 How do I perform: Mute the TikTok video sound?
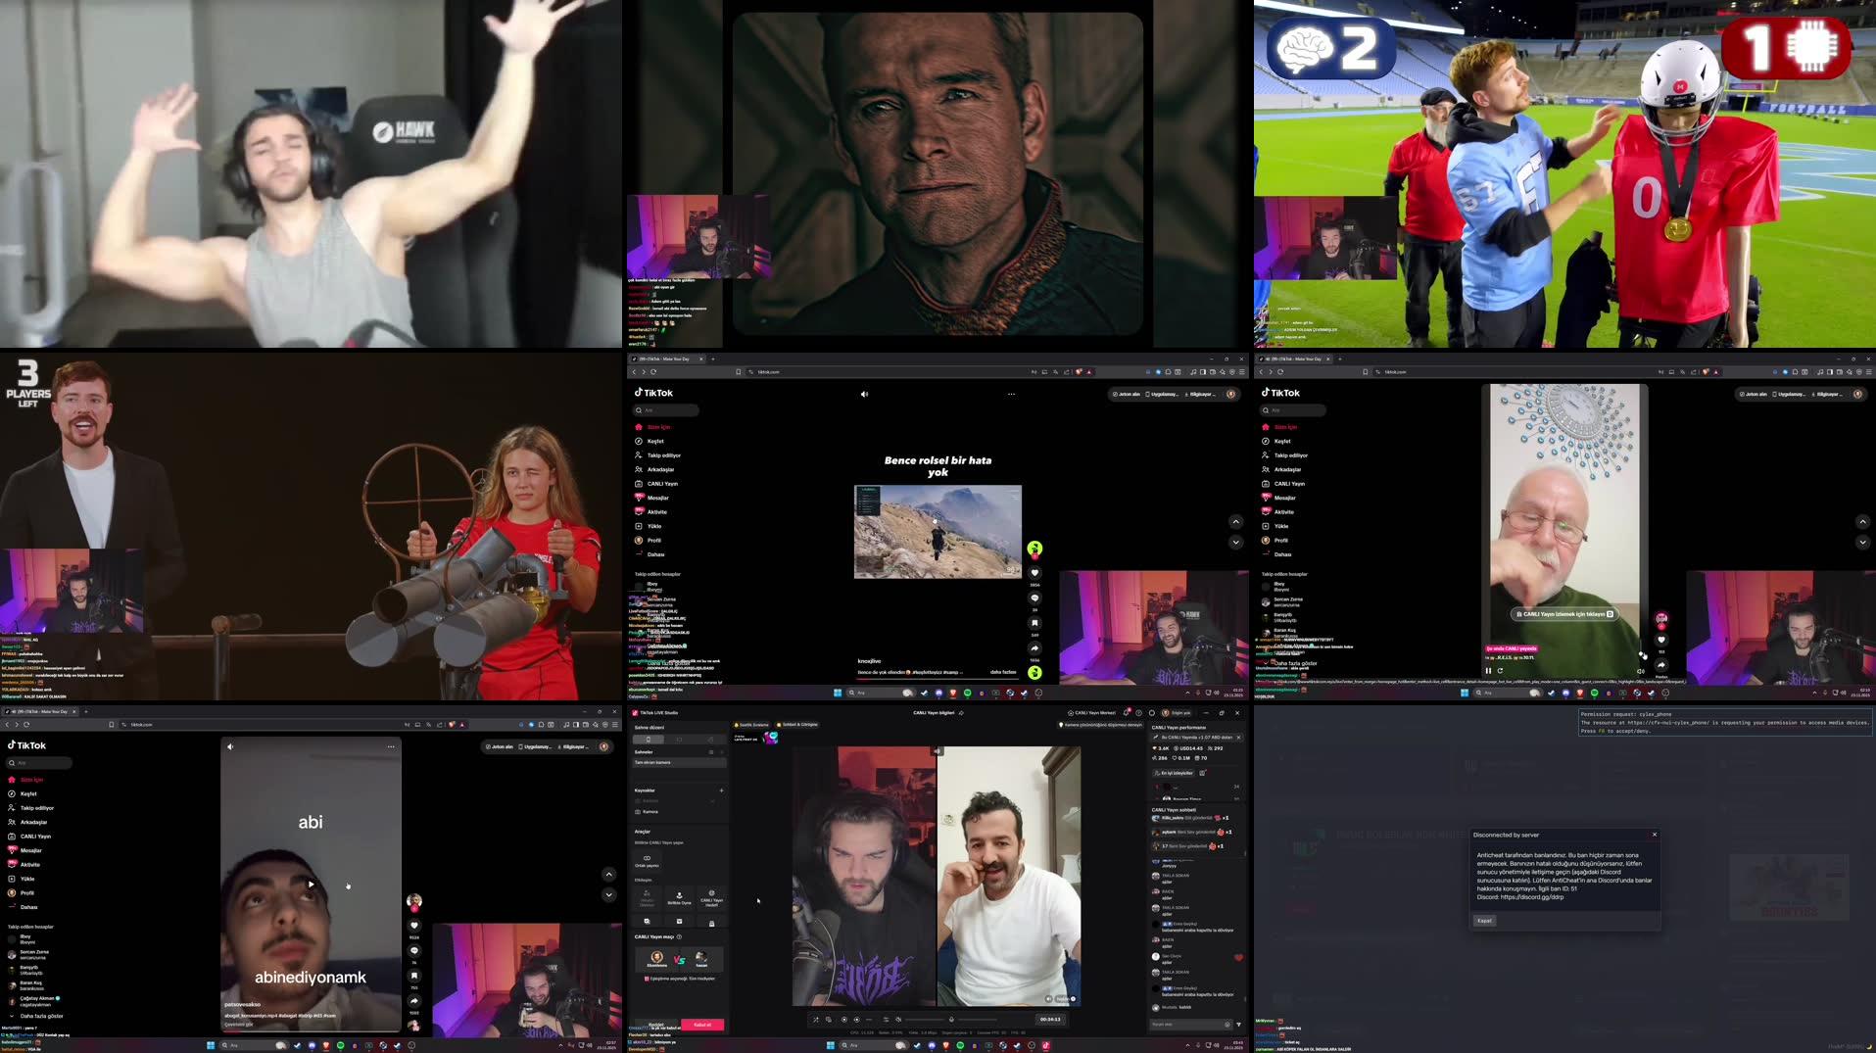(864, 394)
